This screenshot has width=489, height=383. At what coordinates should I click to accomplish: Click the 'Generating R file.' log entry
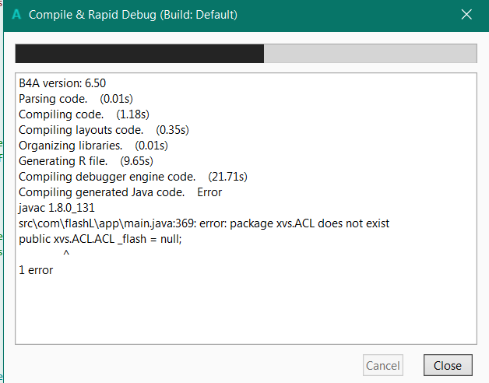(86, 161)
